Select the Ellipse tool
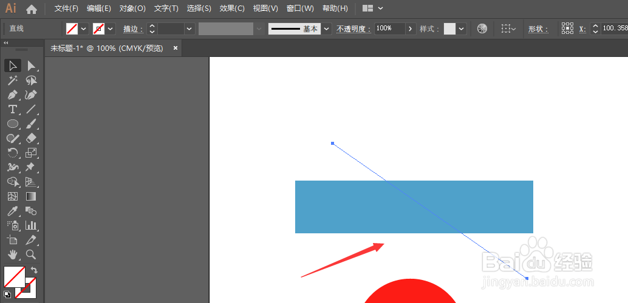This screenshot has width=628, height=303. [x=13, y=124]
